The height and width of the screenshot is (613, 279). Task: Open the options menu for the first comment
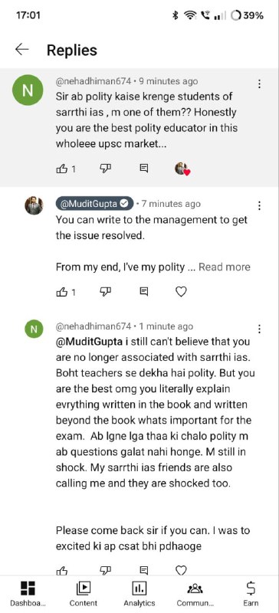click(x=258, y=84)
